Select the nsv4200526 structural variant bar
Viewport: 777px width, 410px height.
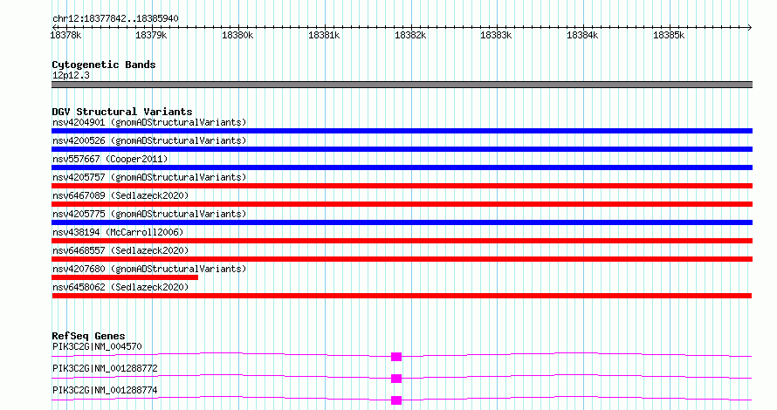click(x=402, y=149)
